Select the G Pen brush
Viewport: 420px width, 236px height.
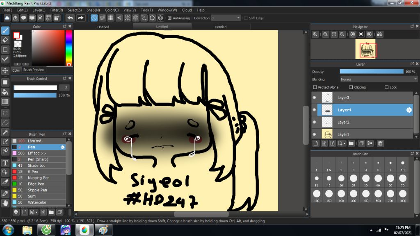[39, 172]
